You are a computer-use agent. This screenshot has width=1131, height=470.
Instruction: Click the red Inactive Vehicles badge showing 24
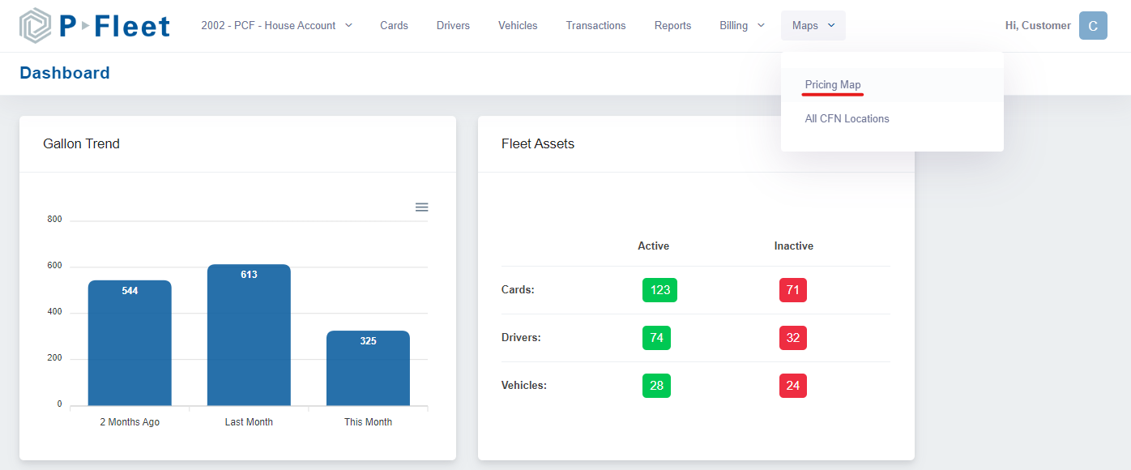pos(792,385)
